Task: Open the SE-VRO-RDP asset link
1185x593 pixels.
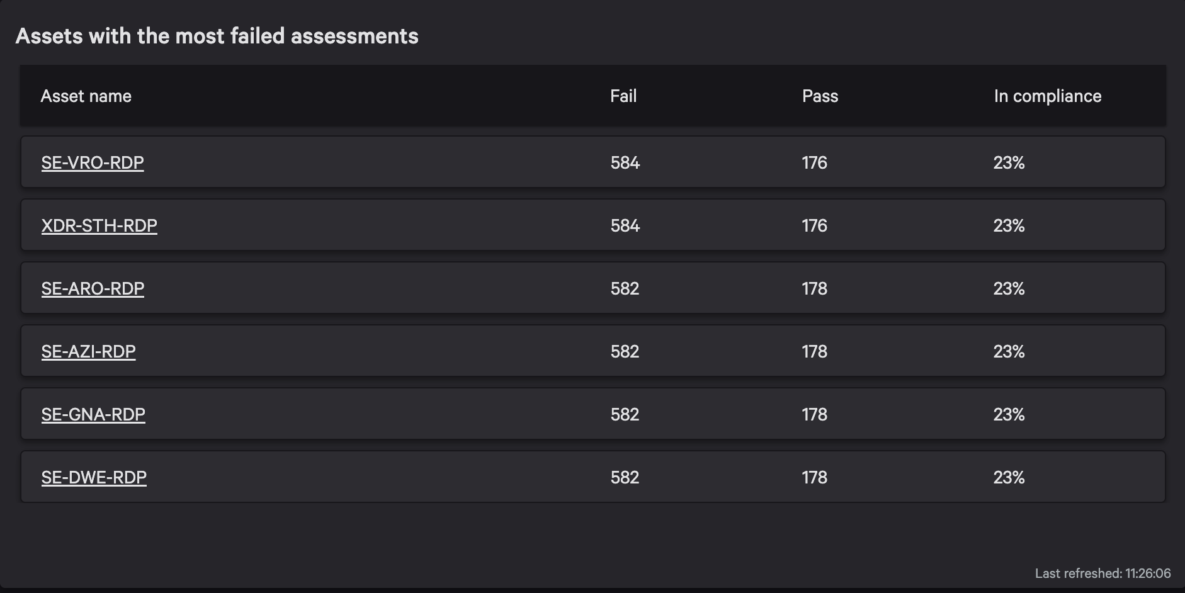Action: (x=93, y=162)
